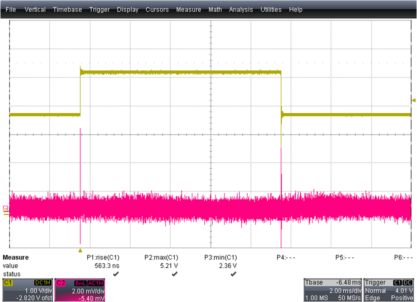Select the P2:max(C1) measurement

pyautogui.click(x=162, y=257)
